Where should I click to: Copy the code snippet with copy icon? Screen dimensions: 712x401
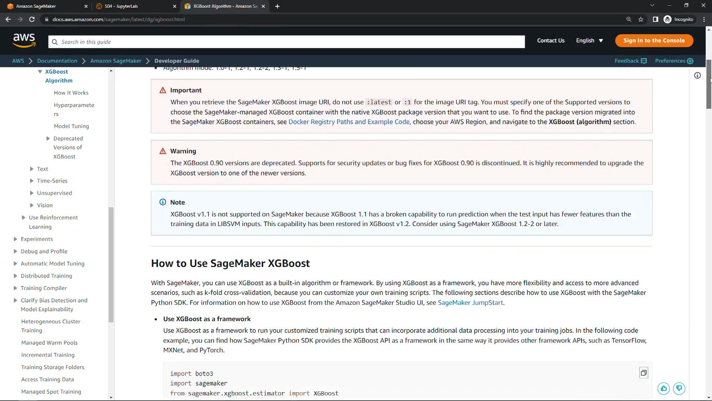(643, 373)
